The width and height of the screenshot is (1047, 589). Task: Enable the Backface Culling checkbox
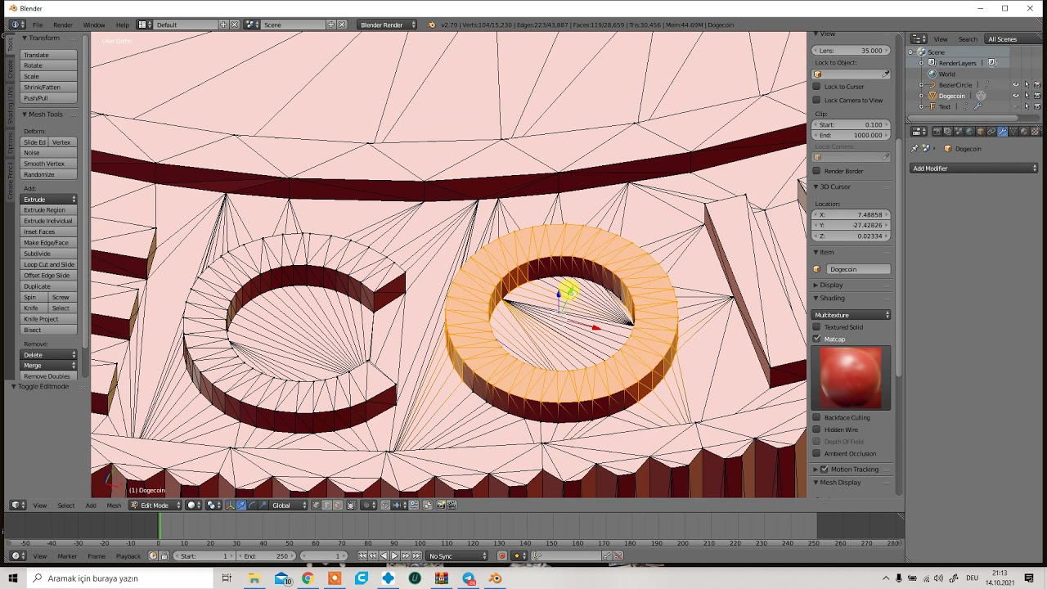pyautogui.click(x=816, y=418)
